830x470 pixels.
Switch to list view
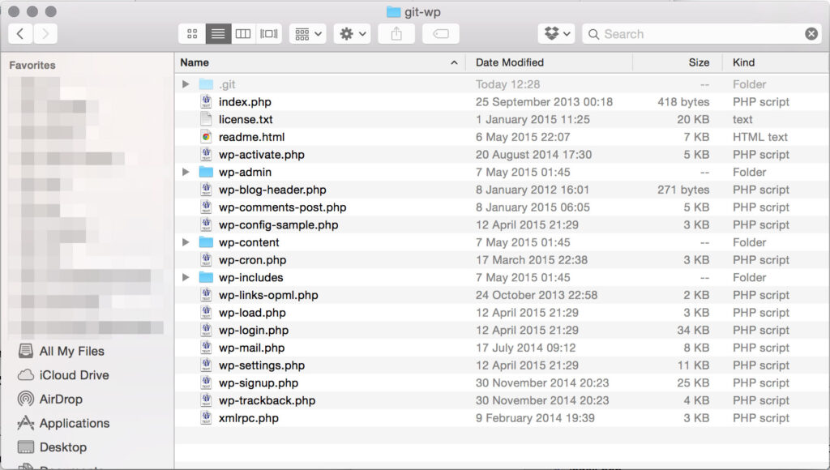coord(218,34)
